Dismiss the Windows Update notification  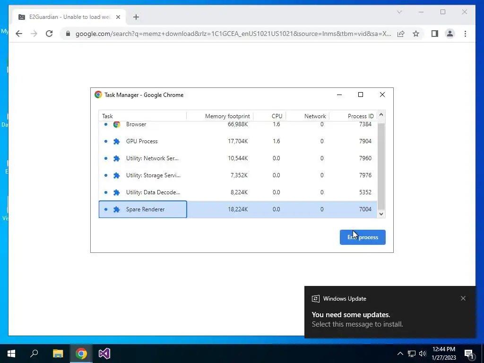[x=463, y=298]
